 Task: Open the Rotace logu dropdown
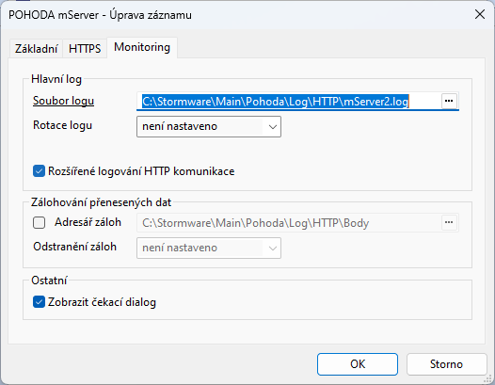[x=209, y=127]
